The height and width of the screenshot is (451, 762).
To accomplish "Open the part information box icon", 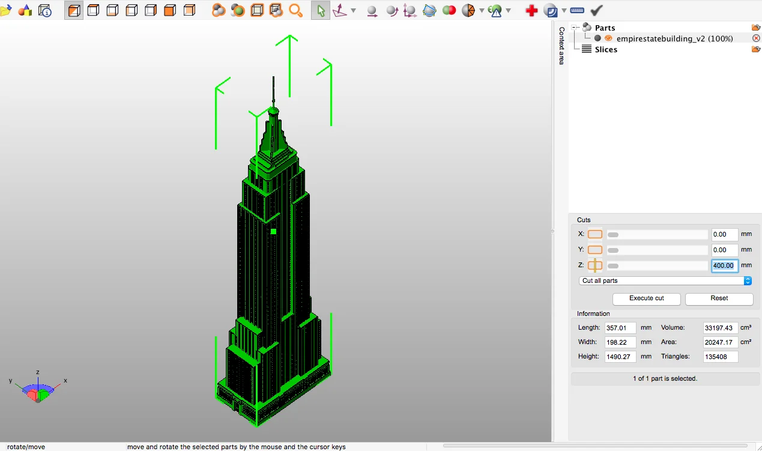I will pyautogui.click(x=45, y=10).
